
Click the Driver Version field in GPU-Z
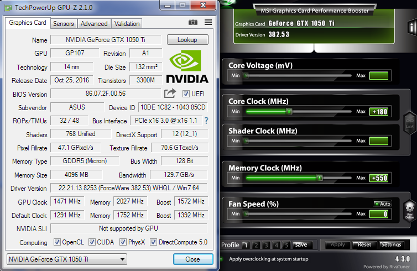[x=129, y=188]
